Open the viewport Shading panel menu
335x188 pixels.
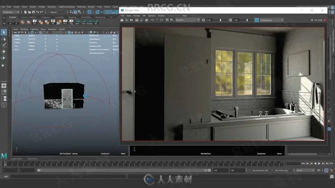click(x=24, y=29)
